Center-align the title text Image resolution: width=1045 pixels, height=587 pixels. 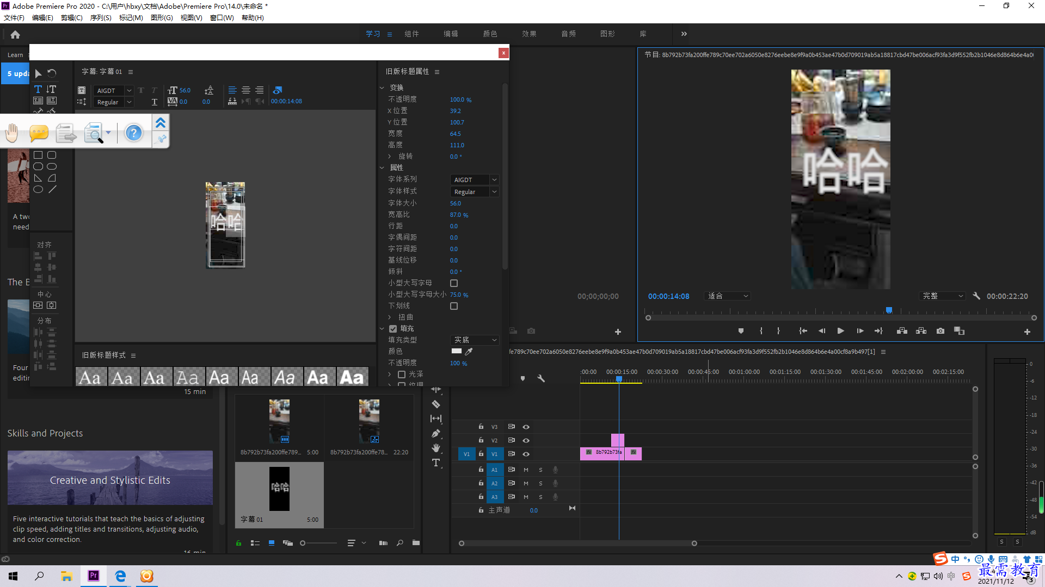coord(246,90)
